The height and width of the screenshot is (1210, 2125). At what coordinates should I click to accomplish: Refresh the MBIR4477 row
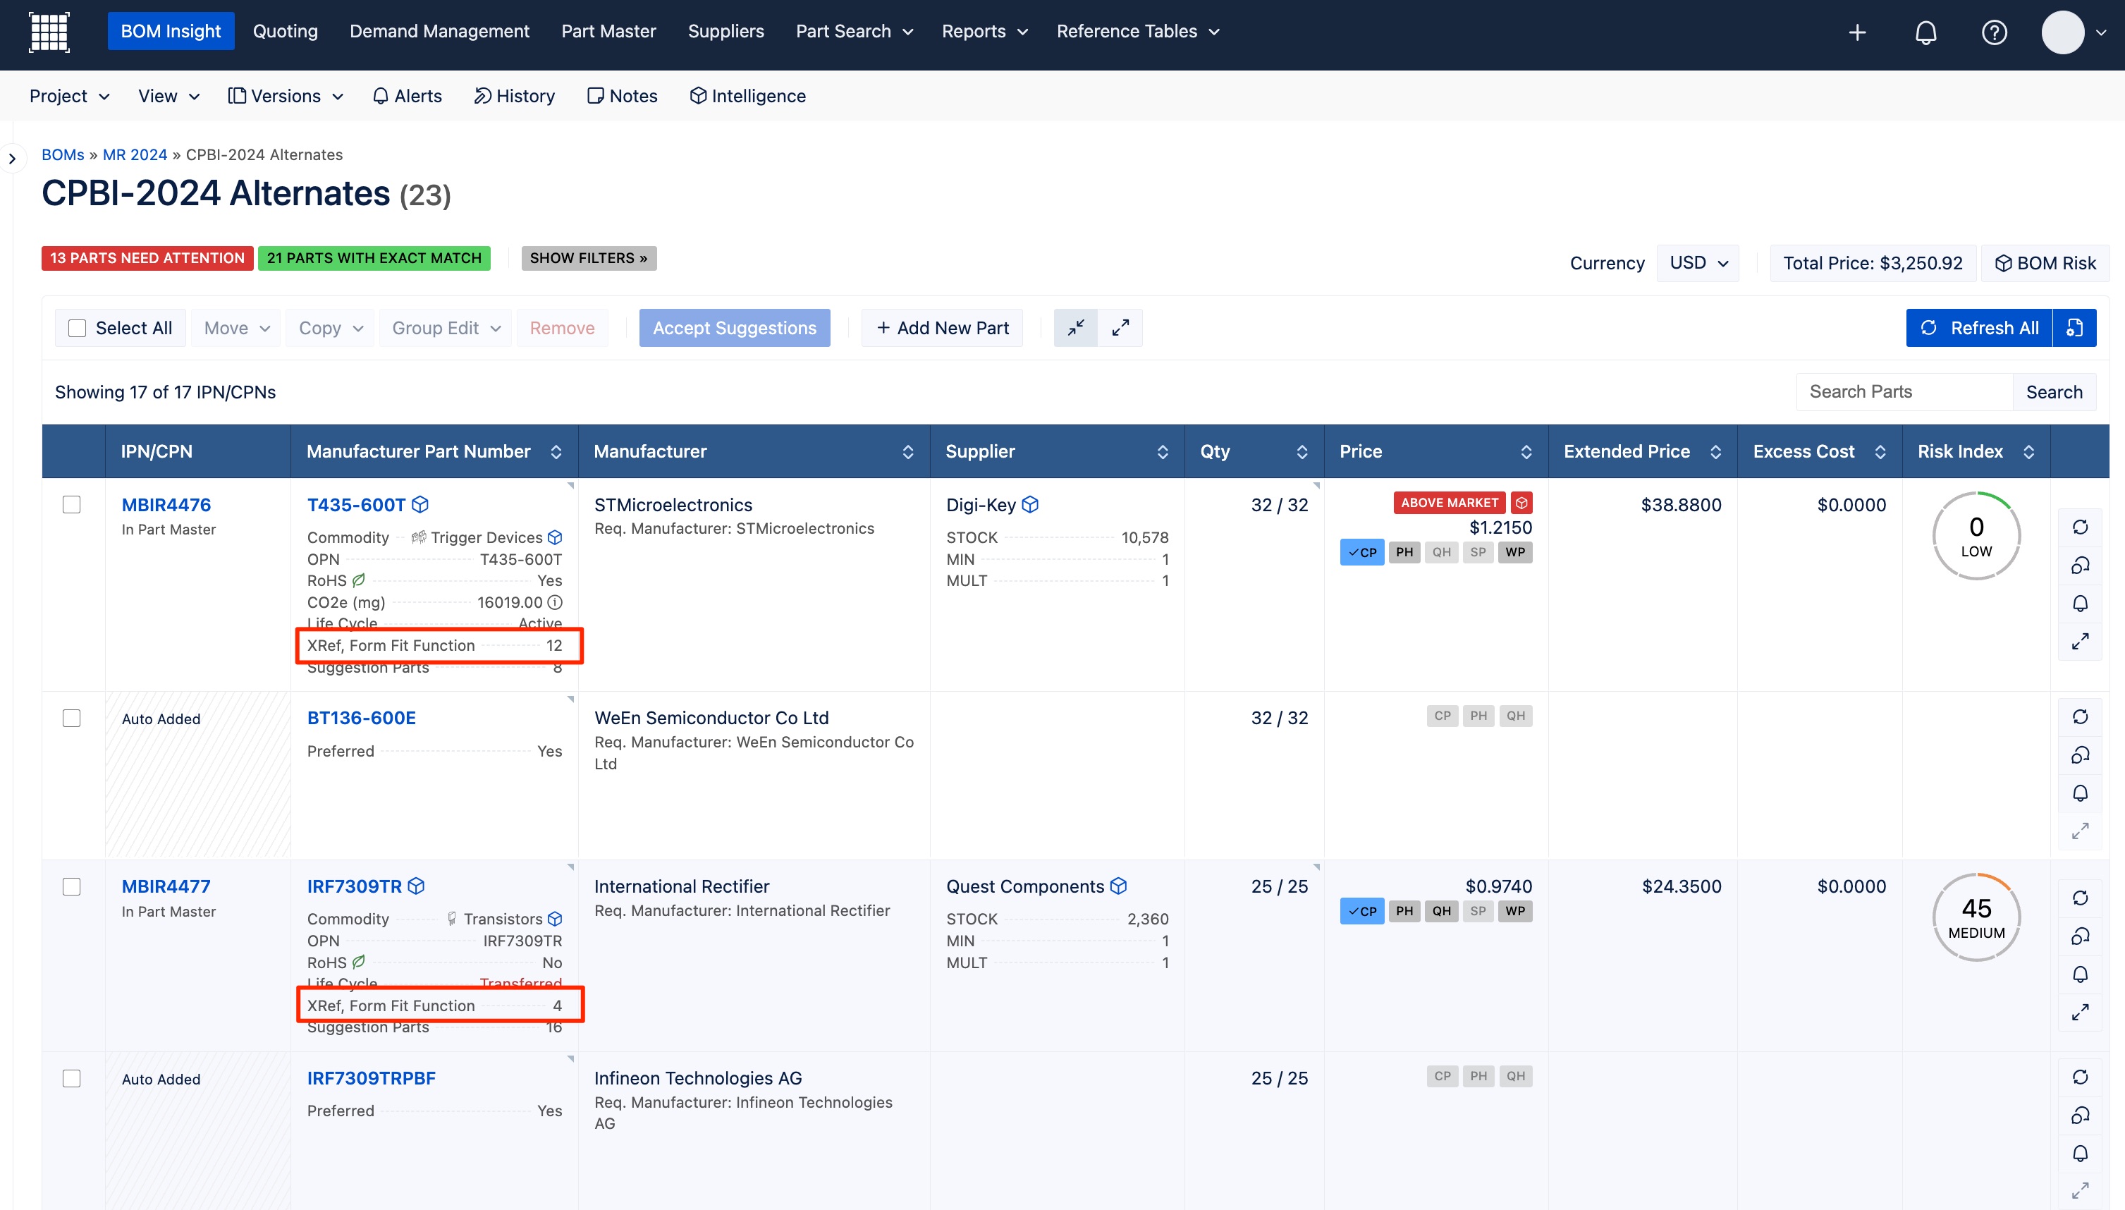pos(2079,898)
